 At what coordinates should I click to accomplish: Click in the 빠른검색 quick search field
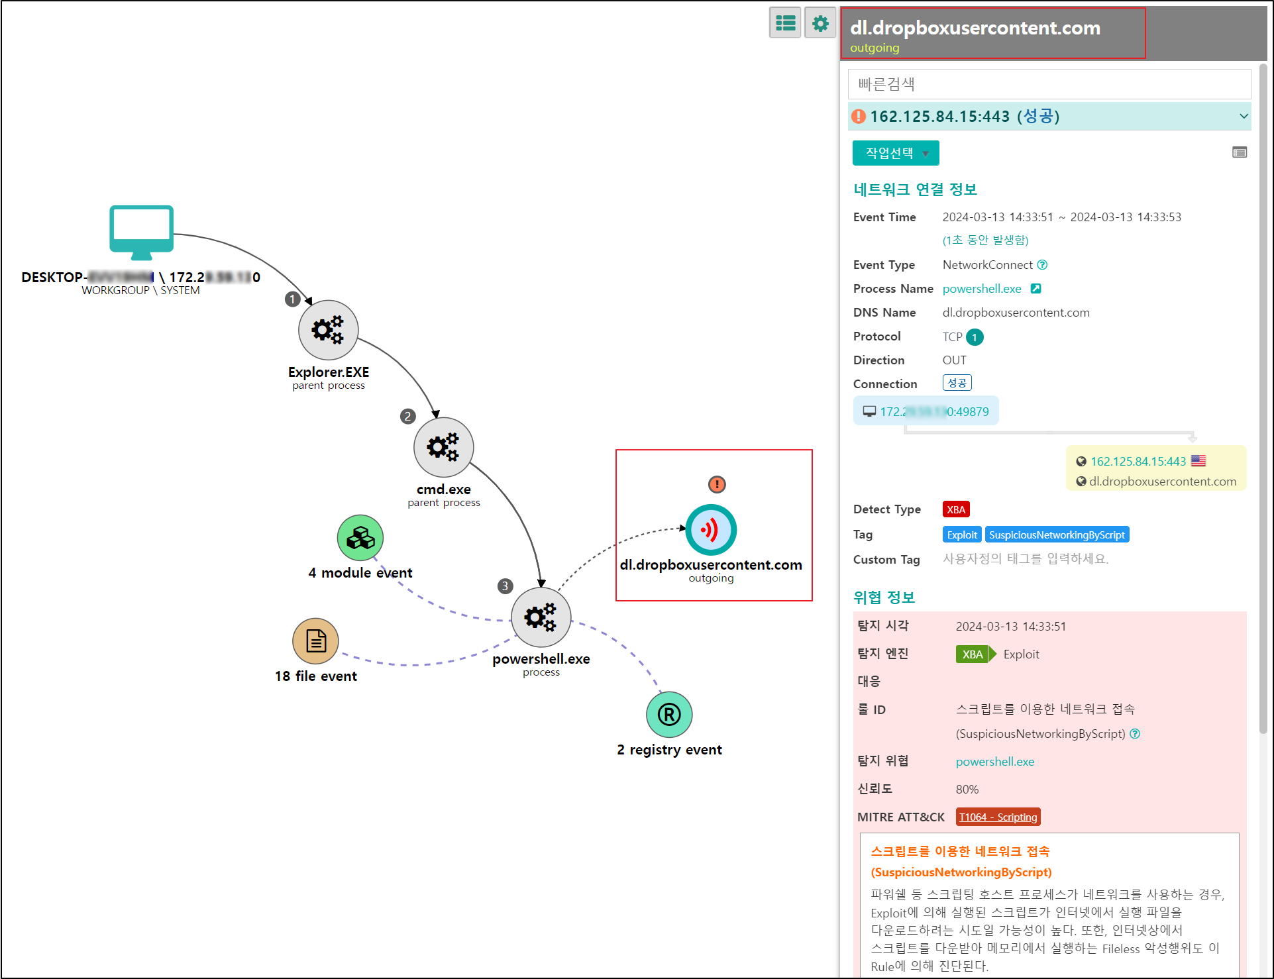click(1049, 84)
